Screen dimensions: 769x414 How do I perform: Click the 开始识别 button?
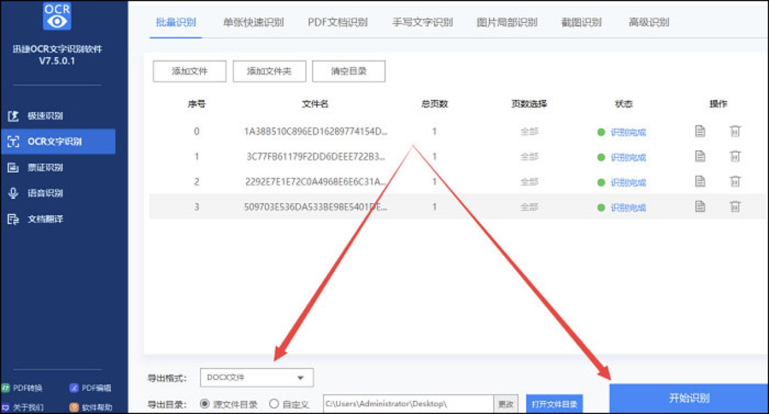(x=689, y=398)
